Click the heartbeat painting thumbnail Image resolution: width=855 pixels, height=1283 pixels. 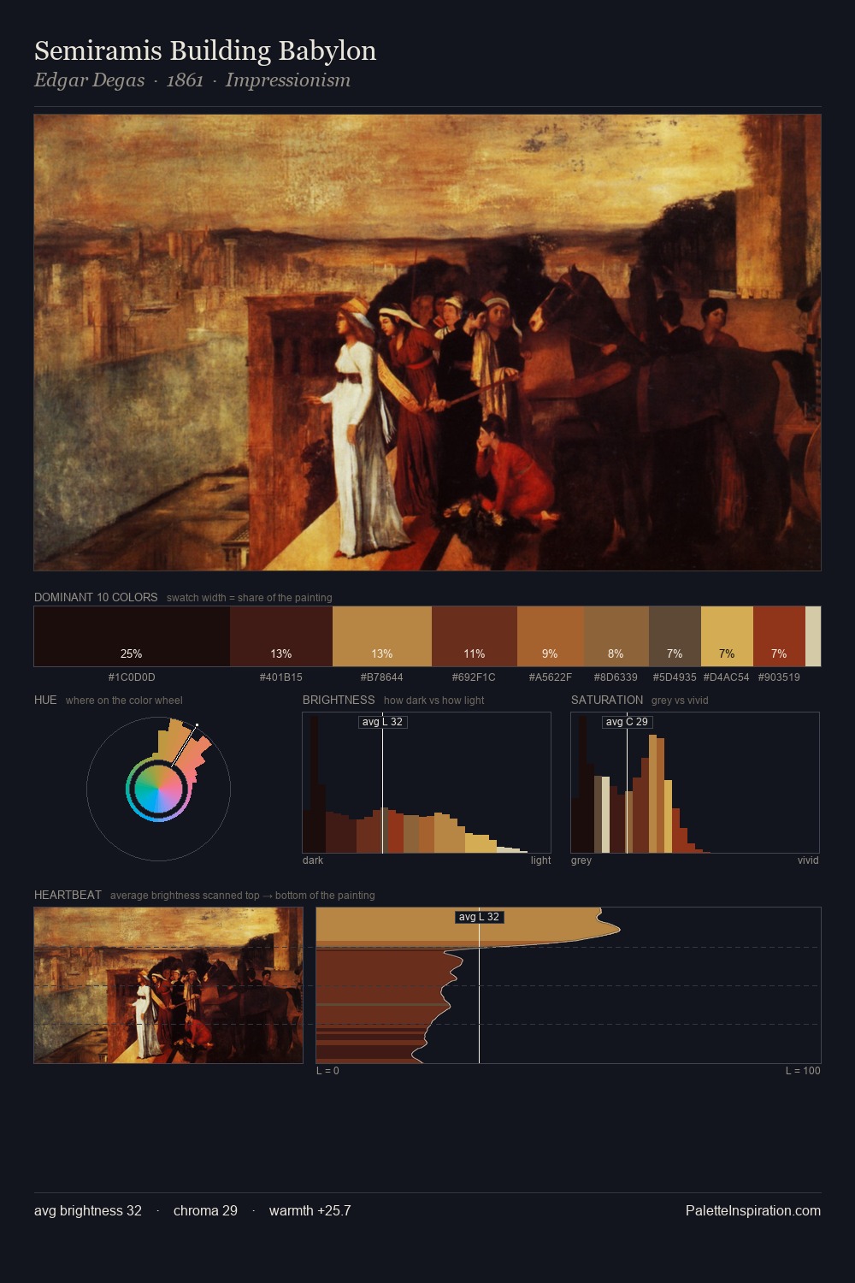(168, 985)
